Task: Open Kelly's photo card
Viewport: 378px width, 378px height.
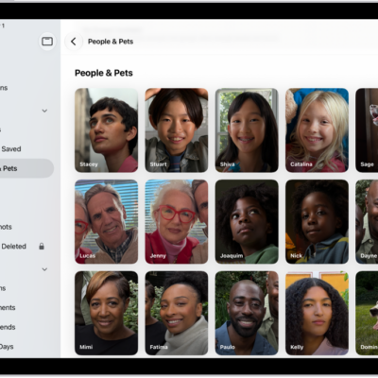Action: click(317, 313)
